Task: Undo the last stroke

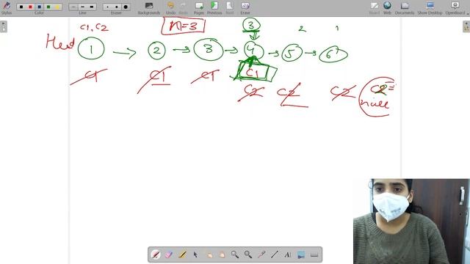Action: click(x=170, y=8)
